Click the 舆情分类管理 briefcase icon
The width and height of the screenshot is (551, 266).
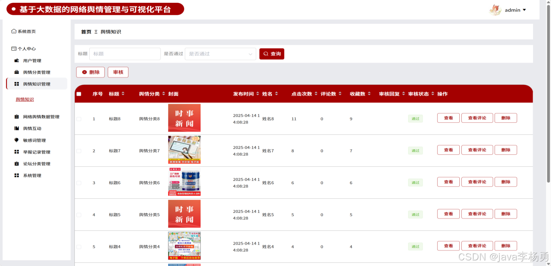16,72
